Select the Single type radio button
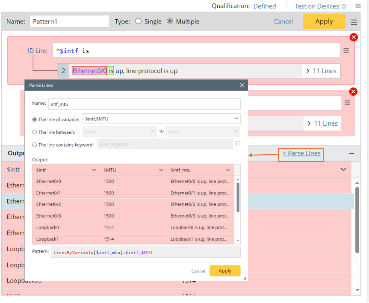369x303 pixels. (x=138, y=21)
